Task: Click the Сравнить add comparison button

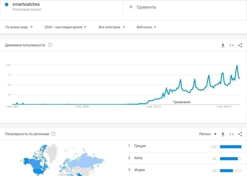Action: [x=142, y=7]
